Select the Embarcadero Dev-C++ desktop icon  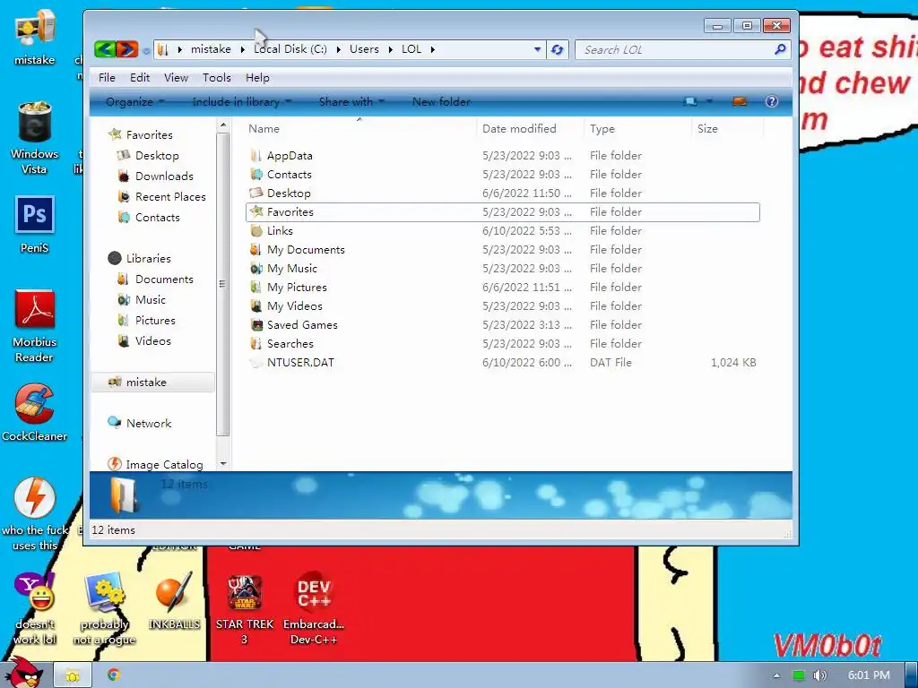pyautogui.click(x=314, y=608)
